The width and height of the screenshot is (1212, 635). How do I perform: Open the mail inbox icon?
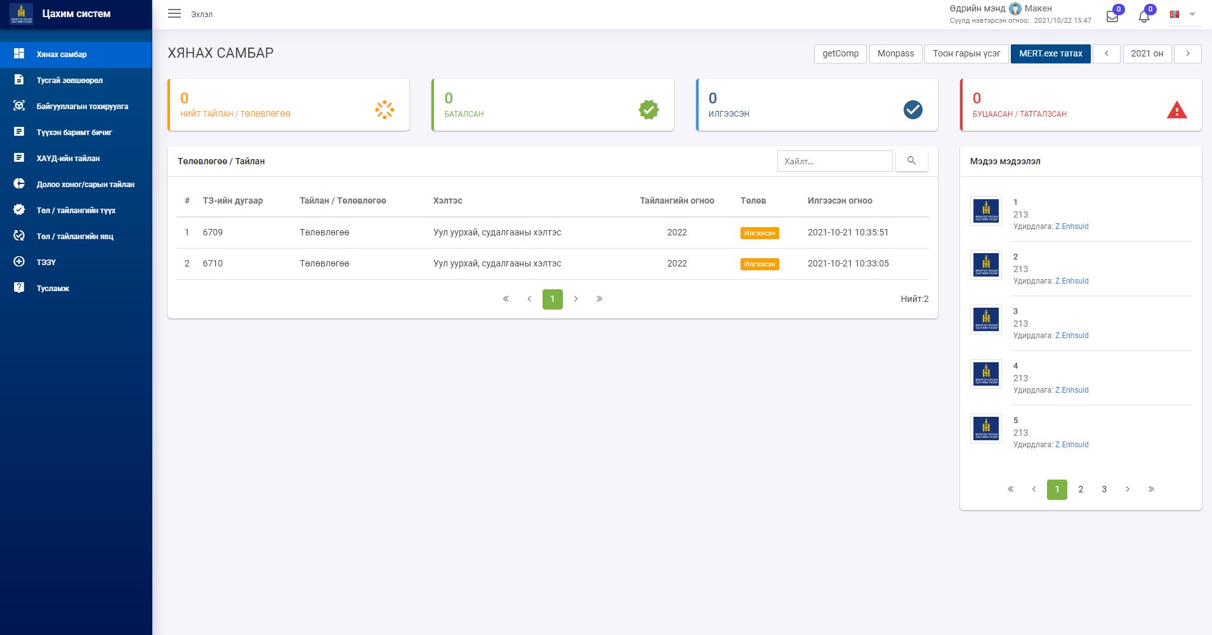[x=1112, y=16]
